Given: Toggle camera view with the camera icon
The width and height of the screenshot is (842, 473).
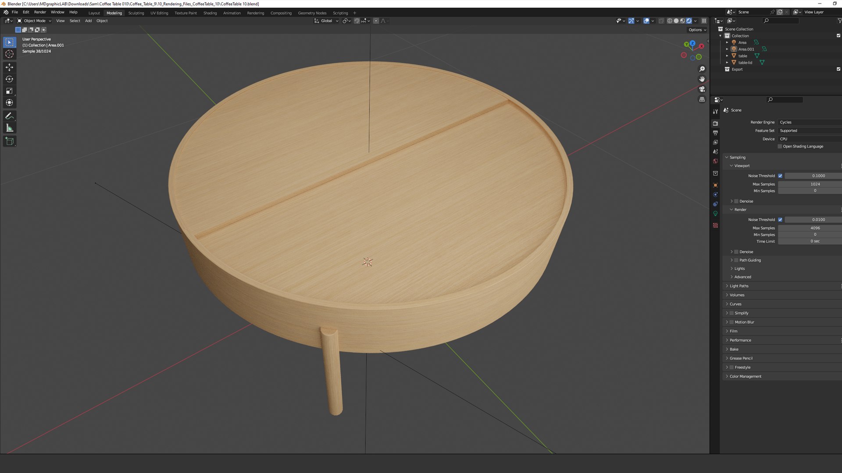Looking at the screenshot, I should [702, 89].
